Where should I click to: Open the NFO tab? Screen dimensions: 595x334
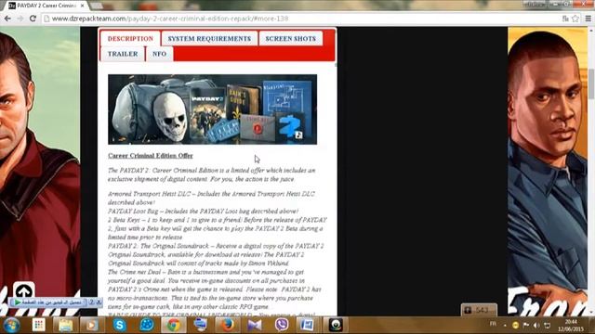click(159, 54)
